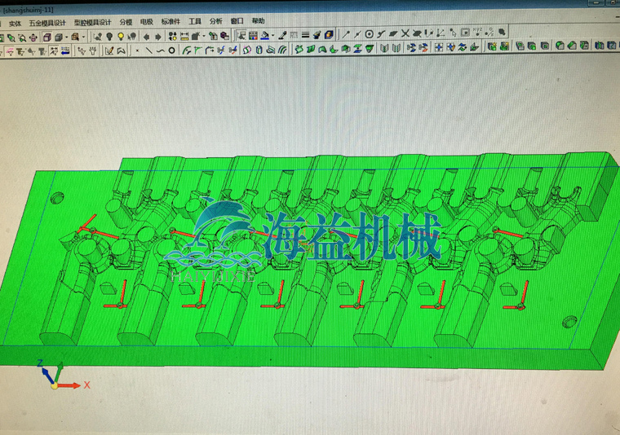Open dropdown arrow before the light bulb icons
This screenshot has width=620, height=435.
(83, 37)
